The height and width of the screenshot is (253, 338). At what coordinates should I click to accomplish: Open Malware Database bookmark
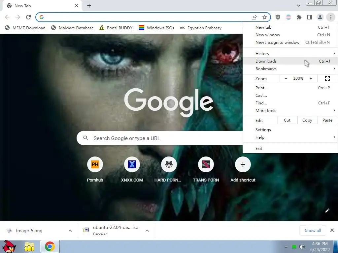pos(72,28)
